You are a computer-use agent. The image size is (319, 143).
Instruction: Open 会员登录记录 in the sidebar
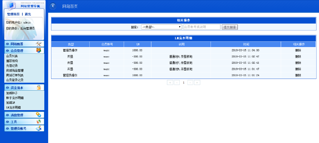click(15, 80)
